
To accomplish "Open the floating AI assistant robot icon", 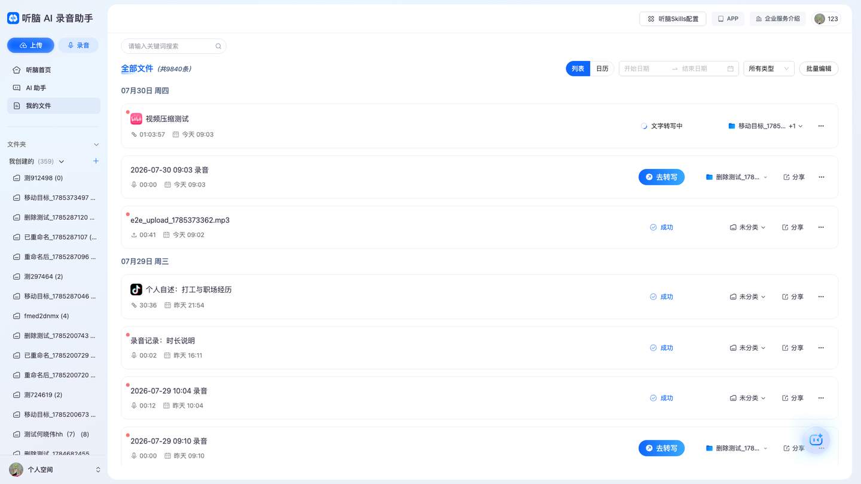I will [x=816, y=440].
